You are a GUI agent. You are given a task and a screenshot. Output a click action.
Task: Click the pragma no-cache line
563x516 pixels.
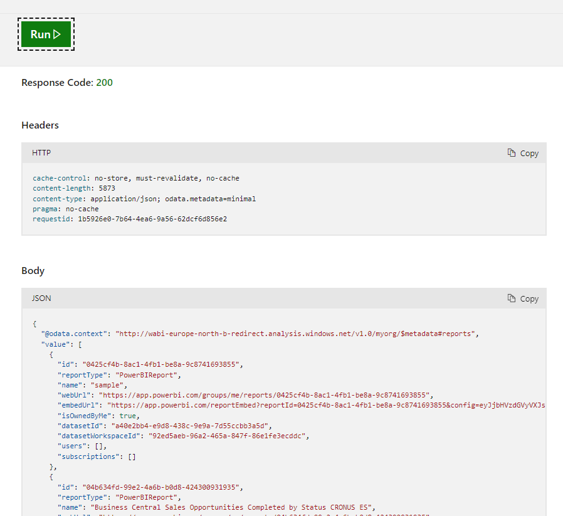click(x=65, y=209)
